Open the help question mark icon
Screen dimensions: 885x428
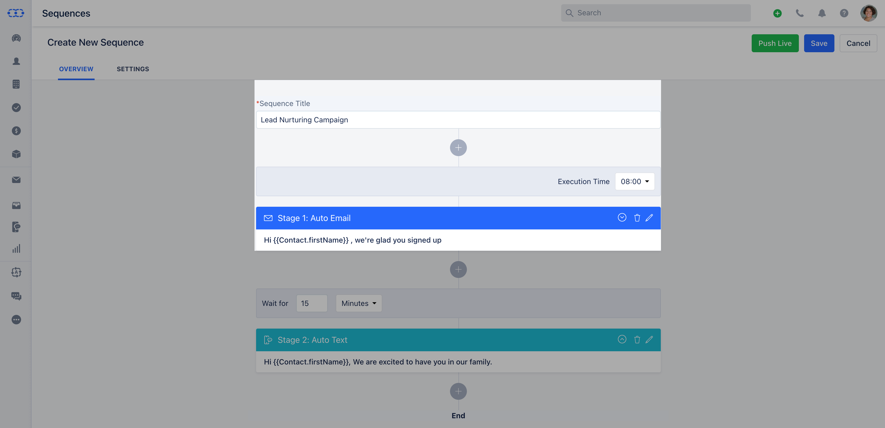point(844,13)
